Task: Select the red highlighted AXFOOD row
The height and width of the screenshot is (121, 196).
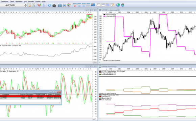Action: (30, 96)
